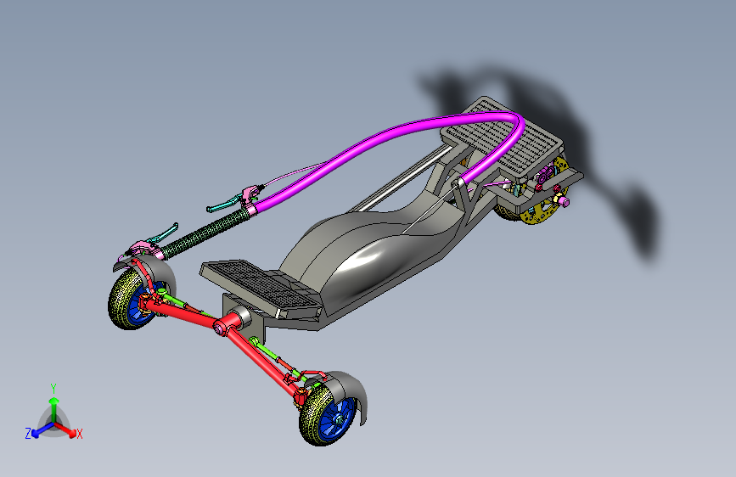Image resolution: width=736 pixels, height=477 pixels.
Task: Select the front-right wheel with blue rim
Action: tap(328, 414)
